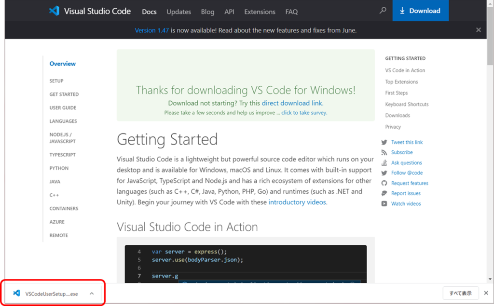Screen dimensions: 494x306
Task: Expand the GET STARTED sidebar section
Action: [x=64, y=94]
